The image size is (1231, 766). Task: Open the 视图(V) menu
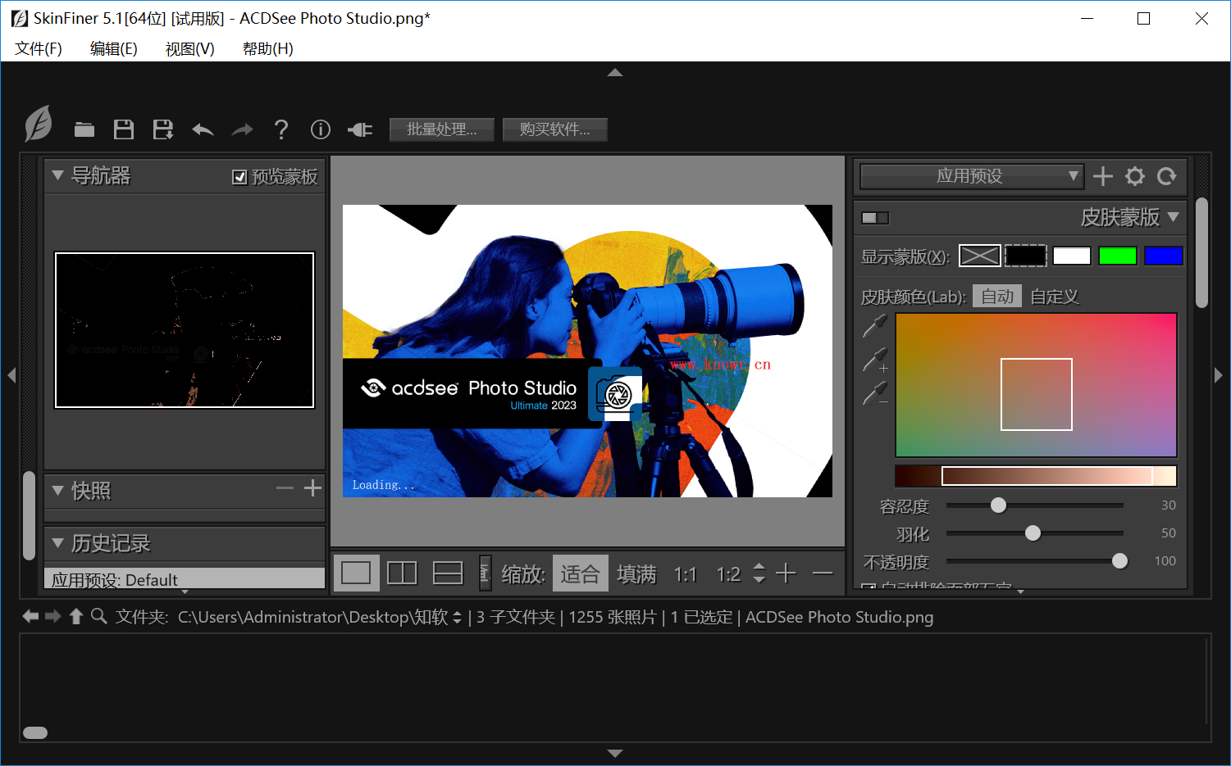pyautogui.click(x=190, y=49)
